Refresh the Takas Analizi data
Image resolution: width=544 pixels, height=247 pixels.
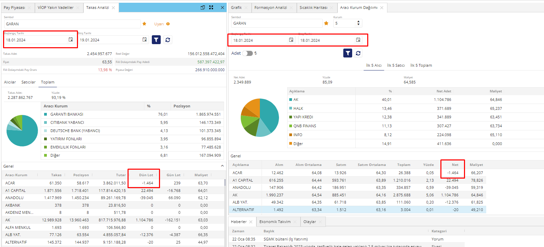click(168, 40)
